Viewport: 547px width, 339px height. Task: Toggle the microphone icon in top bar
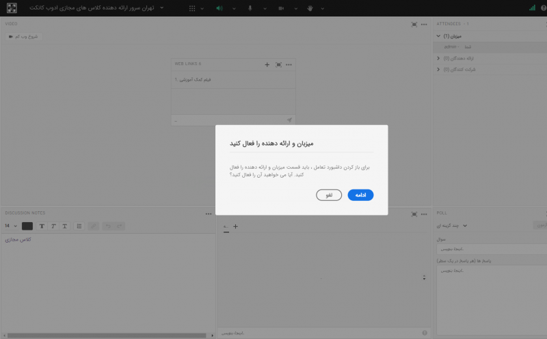(250, 8)
